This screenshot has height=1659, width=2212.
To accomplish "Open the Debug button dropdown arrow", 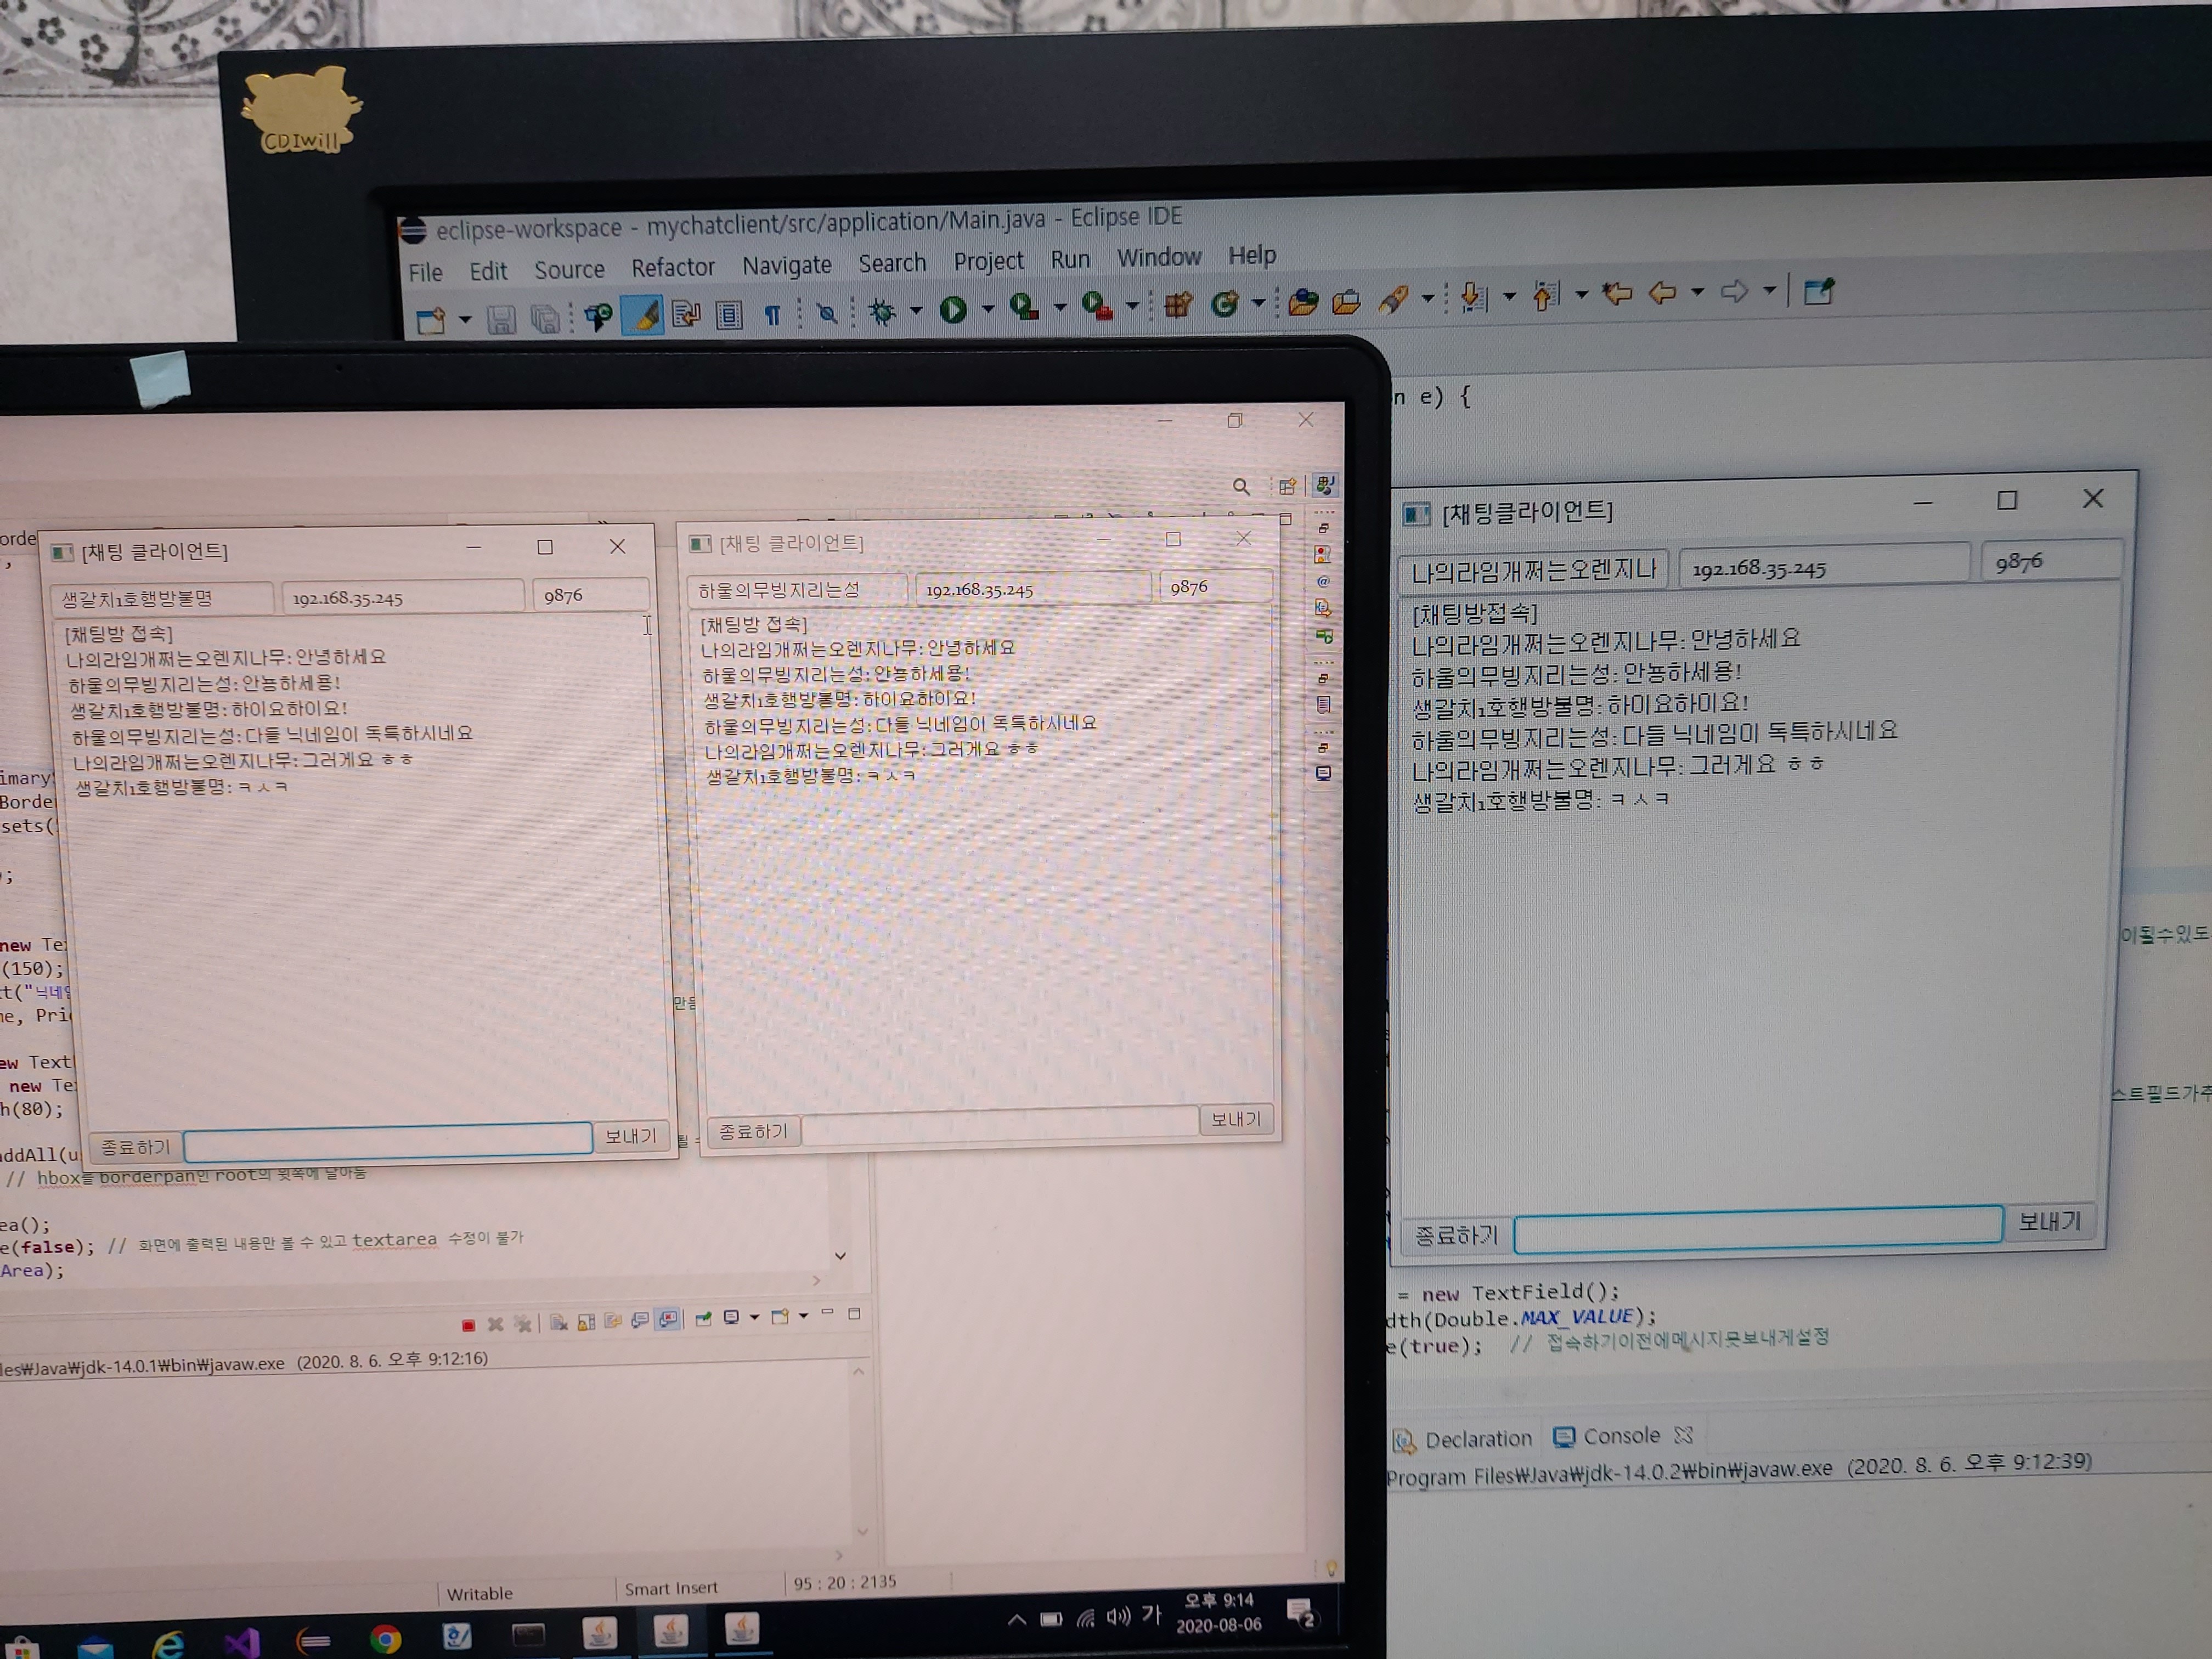I will [916, 311].
